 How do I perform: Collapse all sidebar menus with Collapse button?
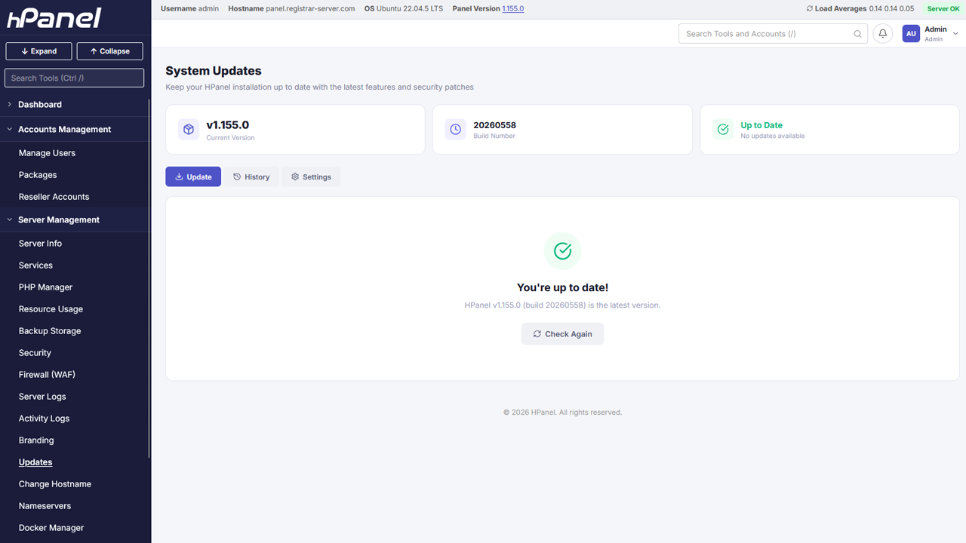(109, 51)
